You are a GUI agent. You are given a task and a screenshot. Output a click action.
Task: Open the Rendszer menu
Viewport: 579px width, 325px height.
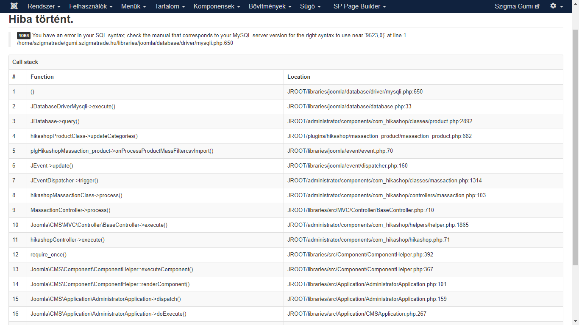point(44,6)
